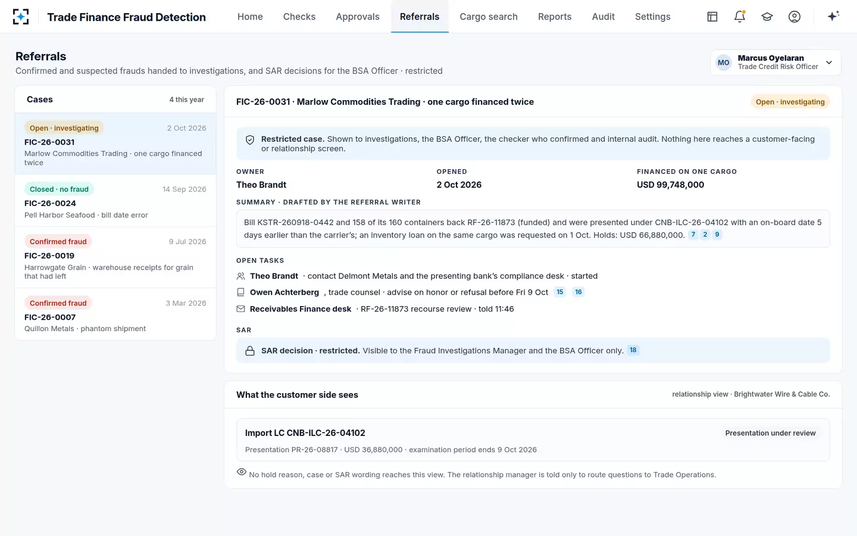This screenshot has width=857, height=536.
Task: Click the owner name Theo Brandt
Action: (261, 185)
